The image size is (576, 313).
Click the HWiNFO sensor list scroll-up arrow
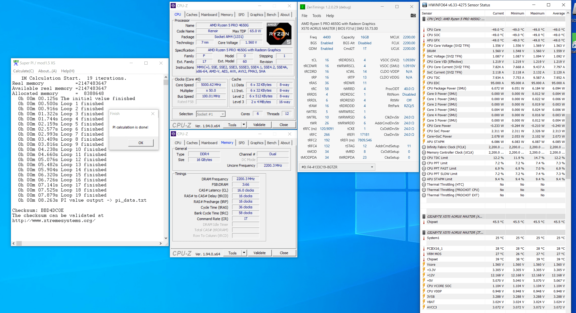[x=568, y=13]
